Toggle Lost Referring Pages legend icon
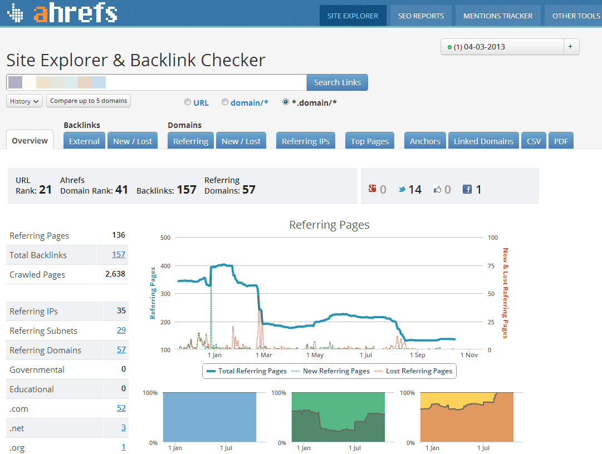The width and height of the screenshot is (602, 454). [379, 371]
